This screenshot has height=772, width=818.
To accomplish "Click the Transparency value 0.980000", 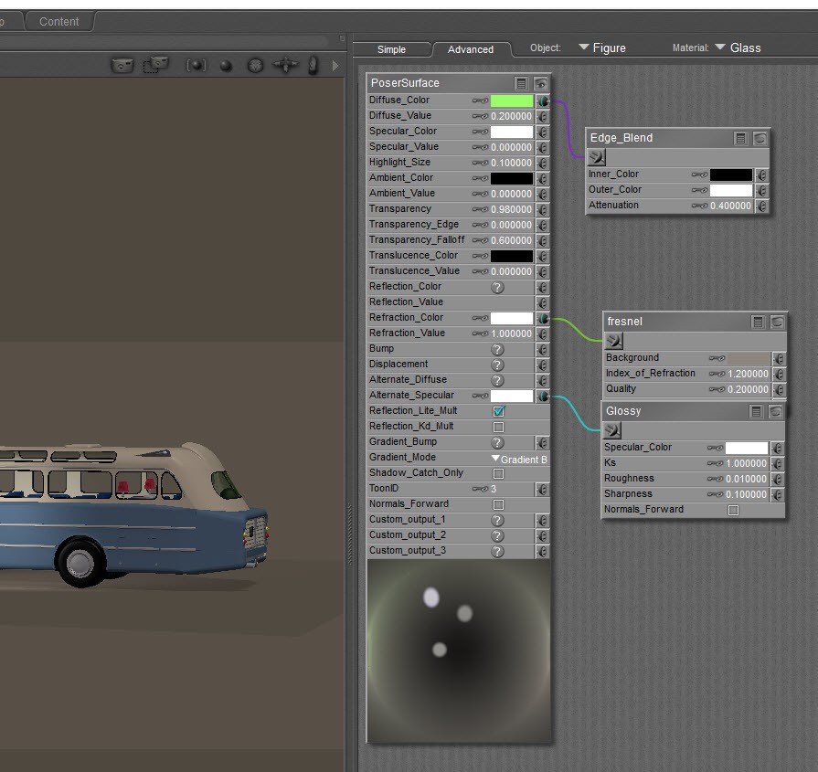I will click(x=511, y=210).
